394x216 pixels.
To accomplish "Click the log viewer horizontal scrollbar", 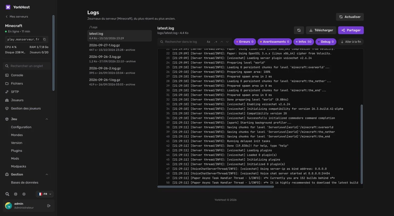I will (216, 187).
